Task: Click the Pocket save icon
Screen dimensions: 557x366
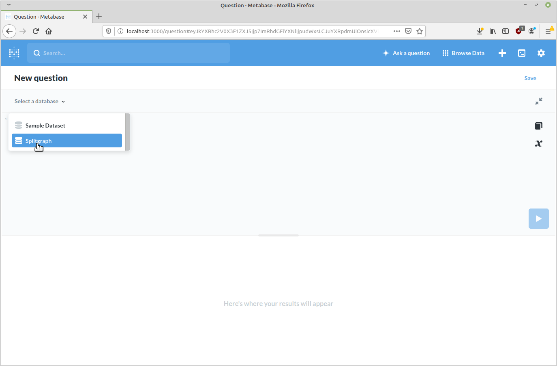Action: coord(408,31)
